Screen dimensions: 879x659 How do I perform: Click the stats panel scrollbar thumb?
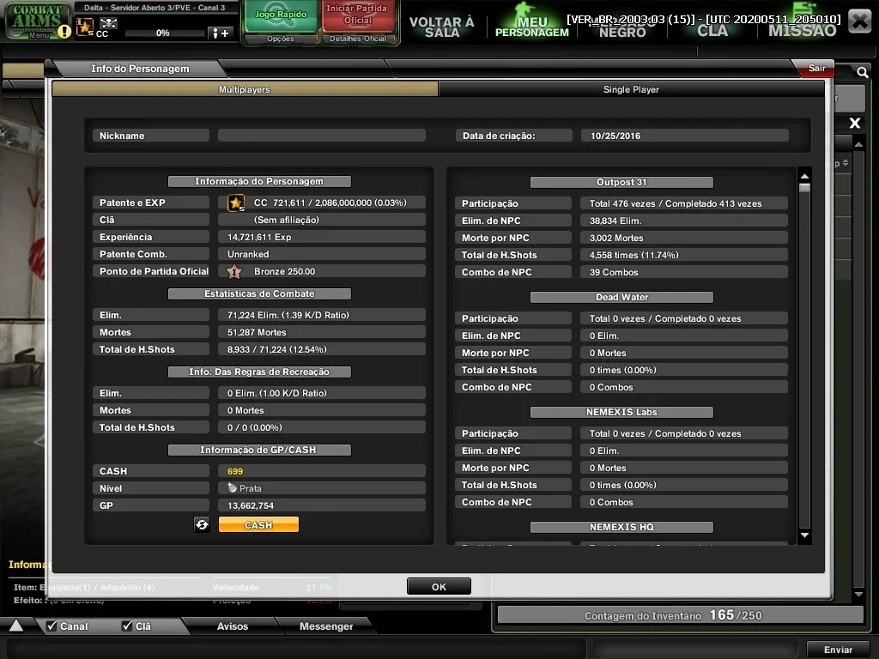click(804, 188)
